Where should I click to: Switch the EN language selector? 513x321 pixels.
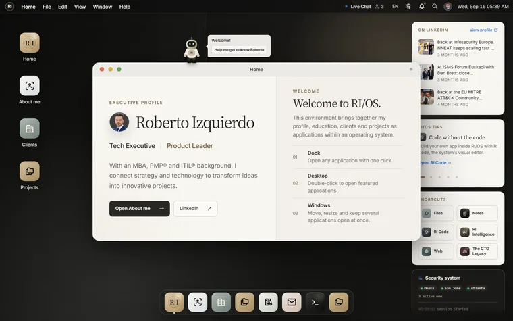(x=396, y=6)
